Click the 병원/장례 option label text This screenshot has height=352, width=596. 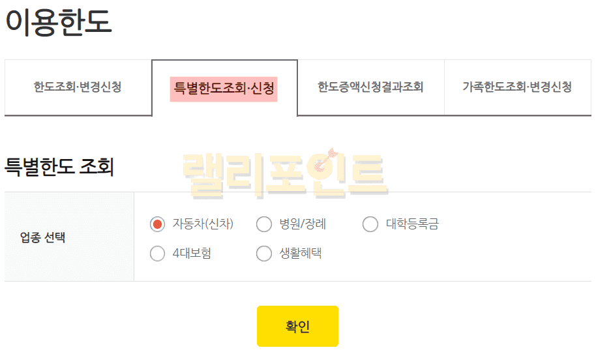[x=303, y=224]
